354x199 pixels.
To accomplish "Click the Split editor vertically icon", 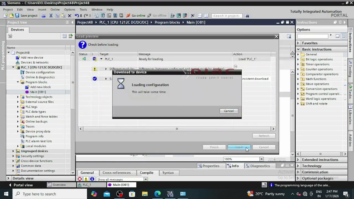I will pyautogui.click(x=206, y=15).
